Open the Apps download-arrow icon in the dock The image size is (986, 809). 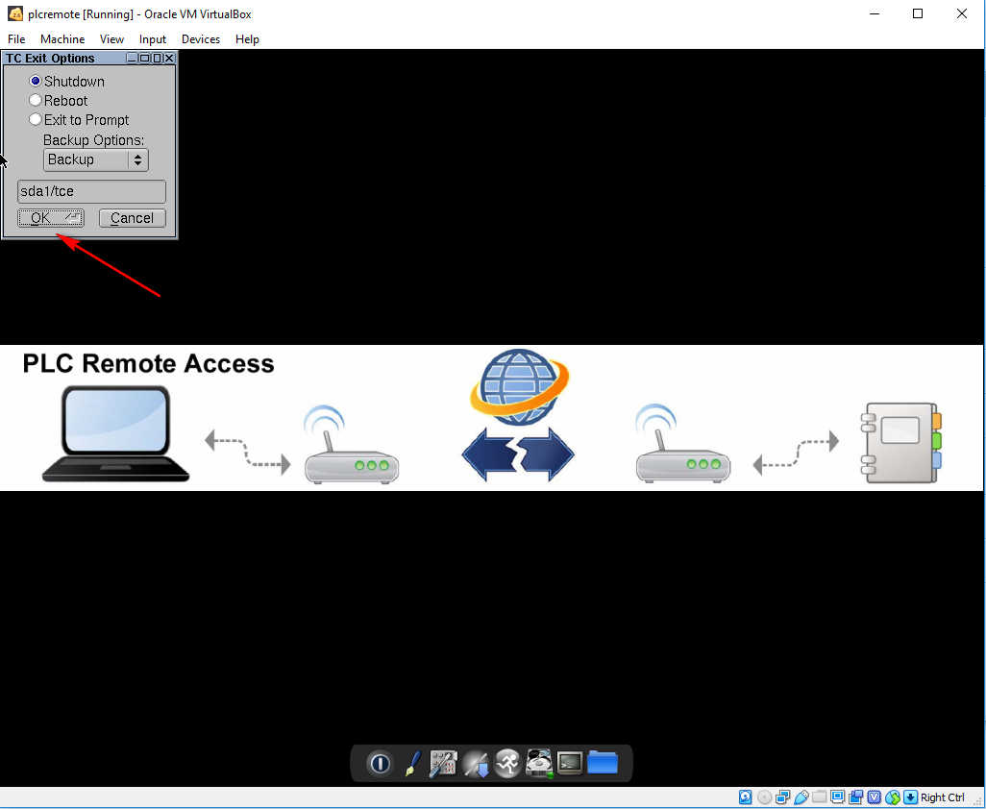[x=476, y=764]
